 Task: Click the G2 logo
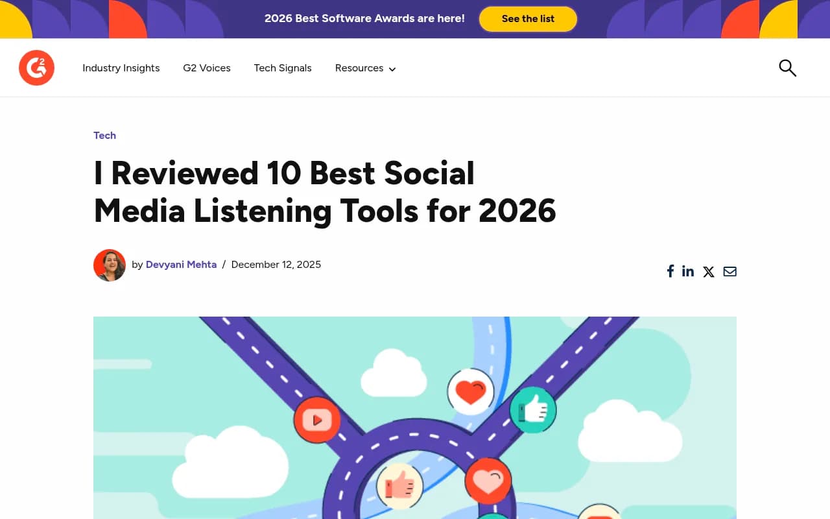coord(36,67)
